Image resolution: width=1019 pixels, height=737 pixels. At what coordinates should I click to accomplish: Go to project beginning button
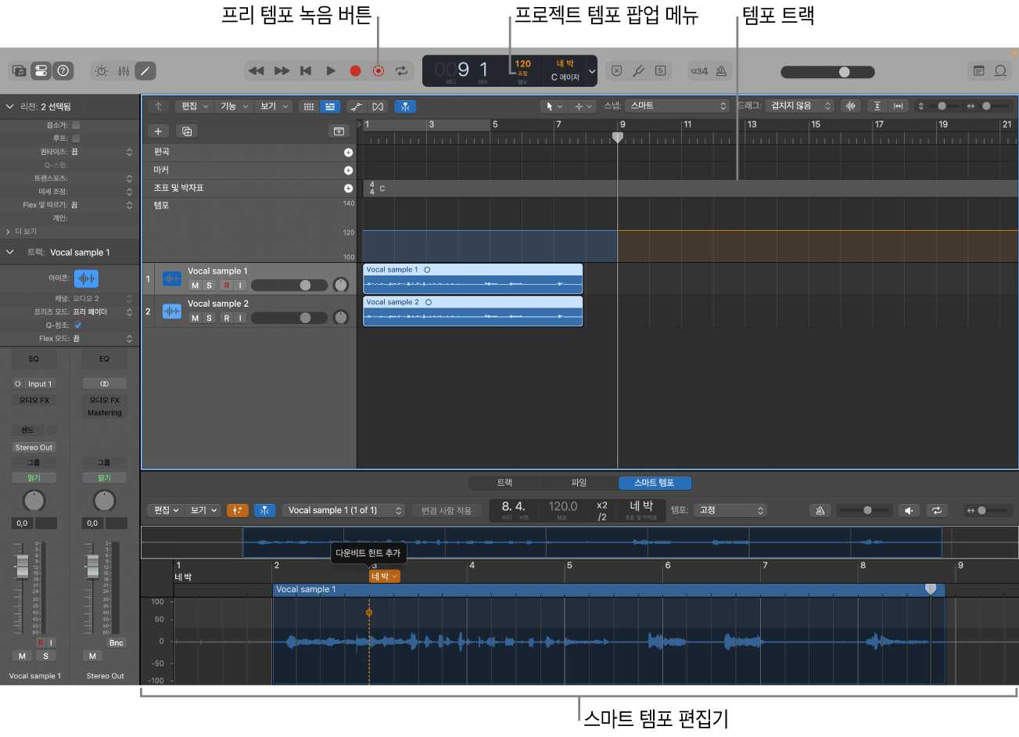tap(306, 71)
